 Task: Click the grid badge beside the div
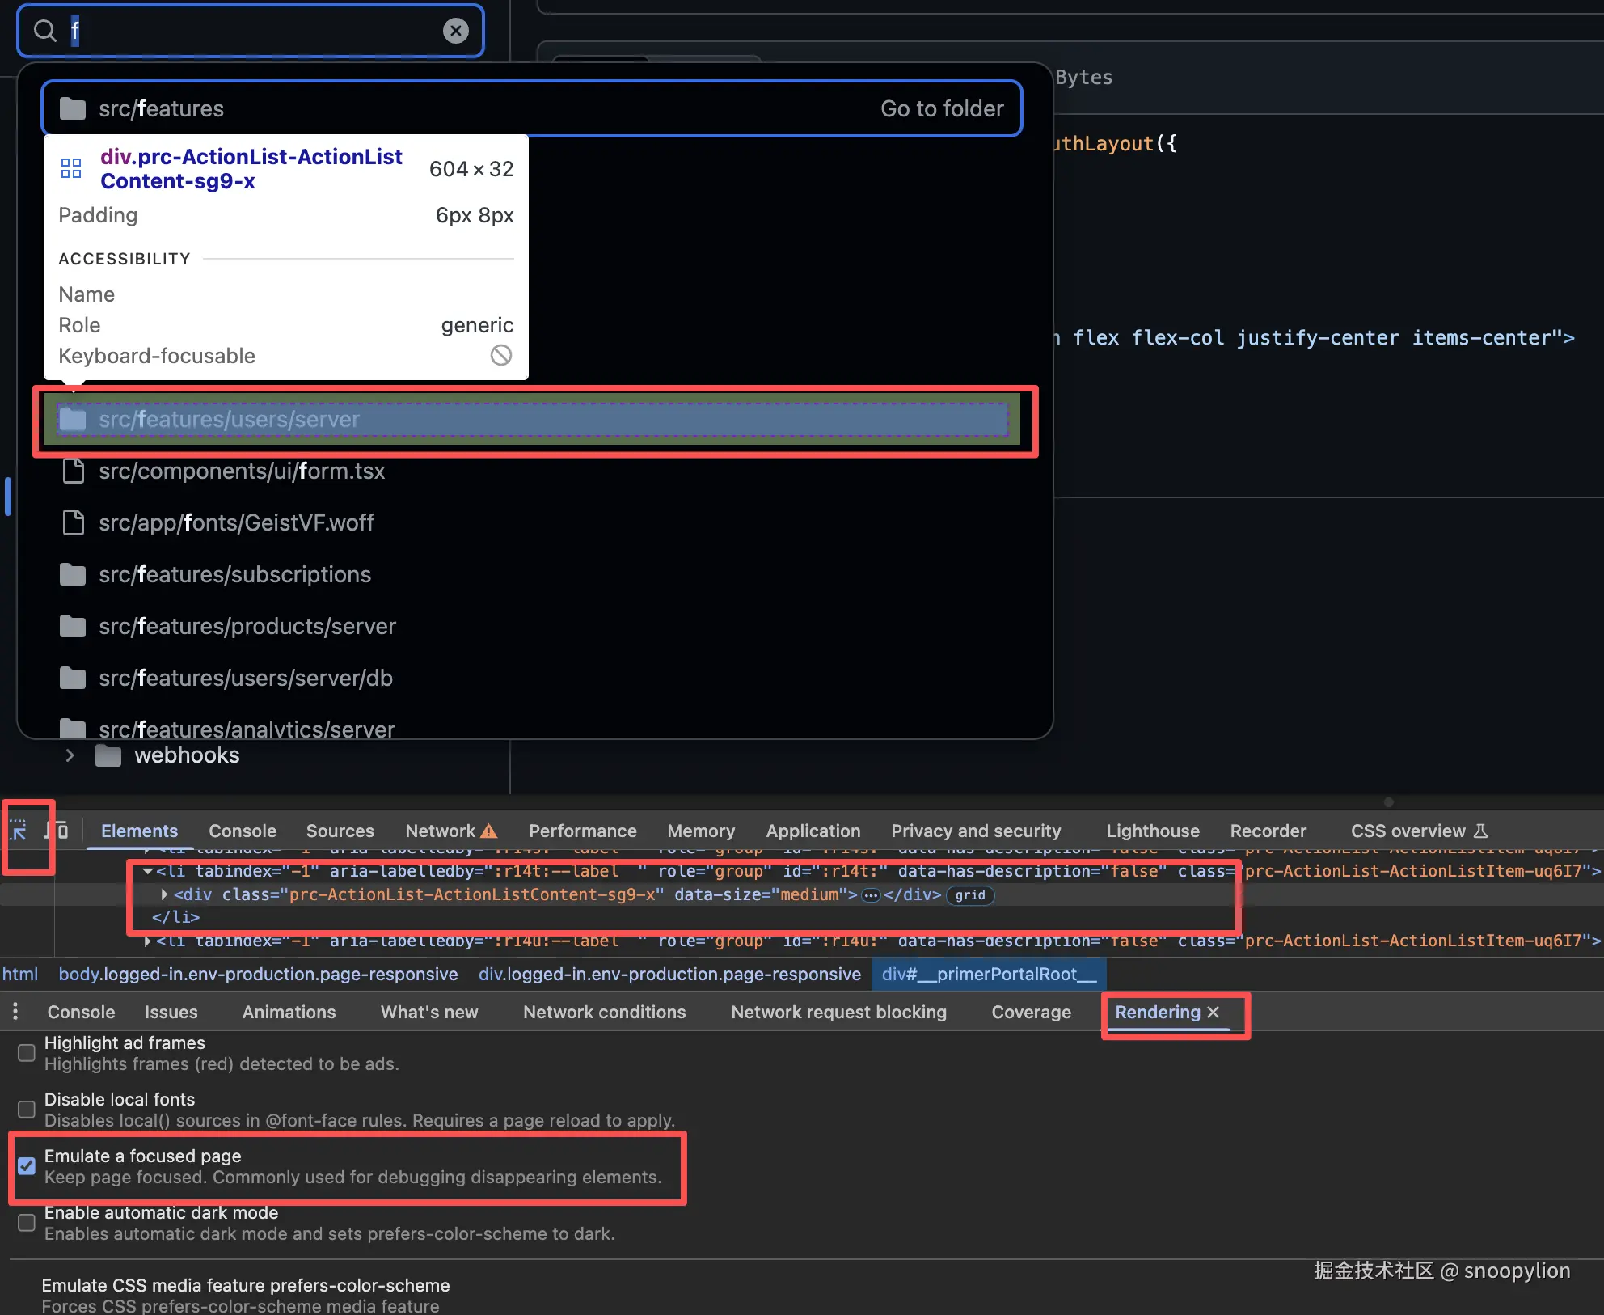point(969,894)
